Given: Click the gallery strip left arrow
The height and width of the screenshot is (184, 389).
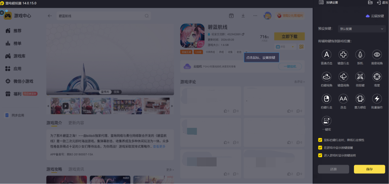Looking at the screenshot, I should tap(48, 106).
